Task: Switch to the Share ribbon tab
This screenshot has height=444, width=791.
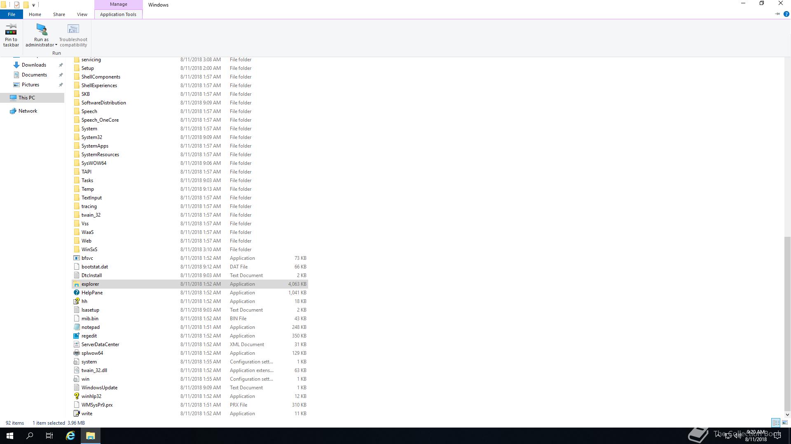Action: pos(59,14)
